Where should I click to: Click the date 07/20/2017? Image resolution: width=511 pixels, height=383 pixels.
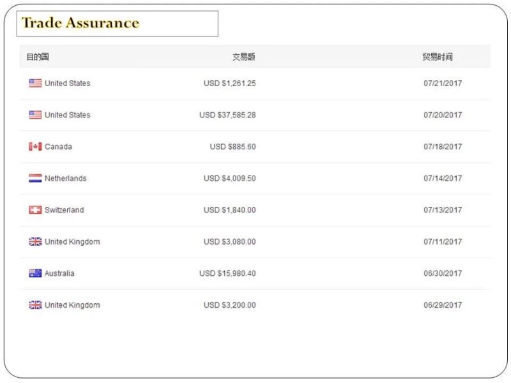click(443, 115)
